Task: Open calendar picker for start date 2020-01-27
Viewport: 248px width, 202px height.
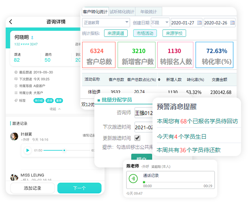Action: point(199,22)
